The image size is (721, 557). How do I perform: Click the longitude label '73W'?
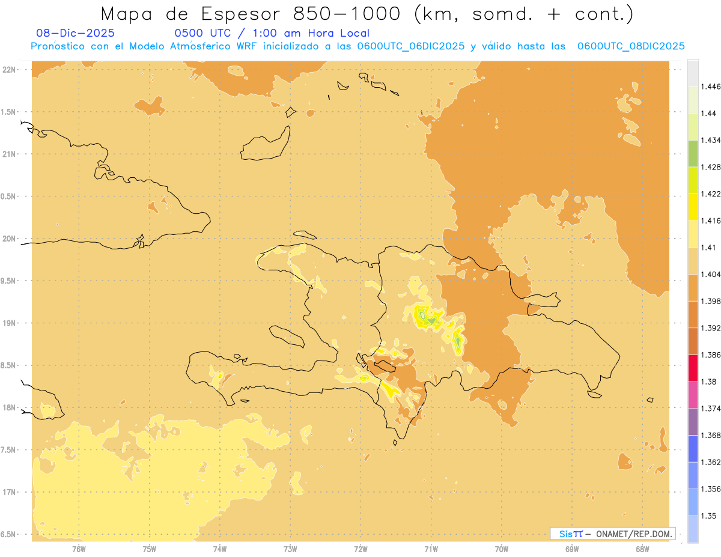[x=290, y=549]
